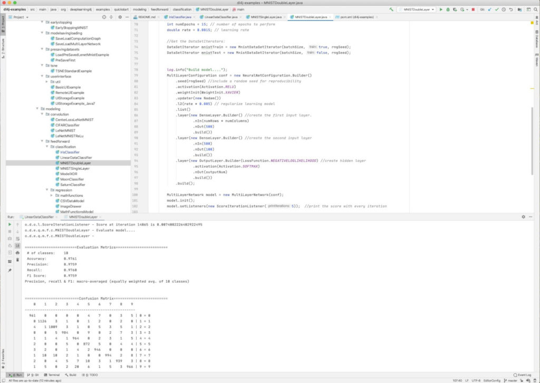
Task: Click the feedforward breadcrumb in navigation bar
Action: pyautogui.click(x=159, y=9)
